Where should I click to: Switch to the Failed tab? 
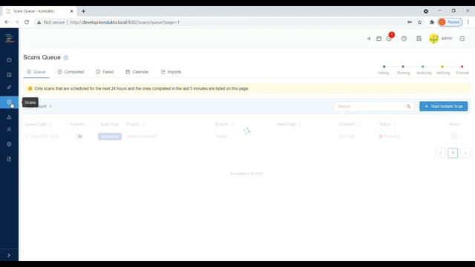[x=105, y=72]
